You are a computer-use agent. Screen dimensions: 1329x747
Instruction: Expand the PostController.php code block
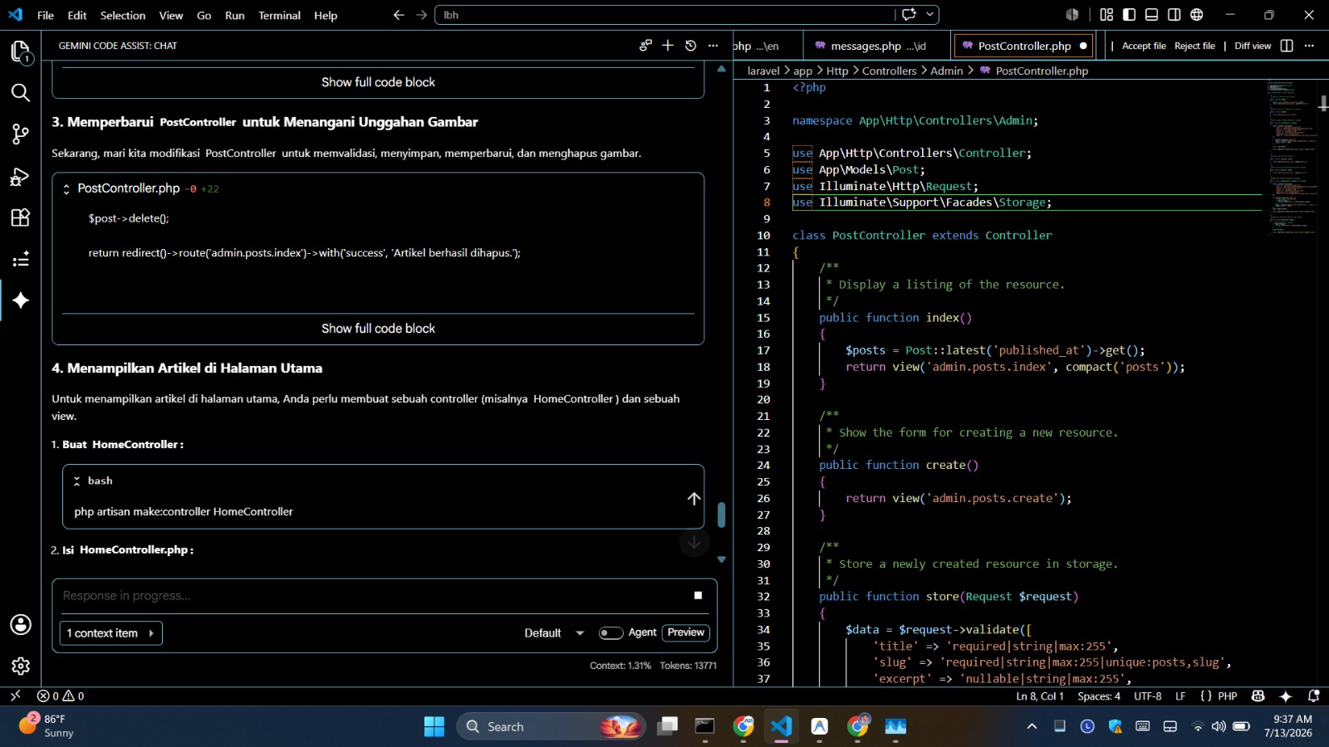[66, 189]
